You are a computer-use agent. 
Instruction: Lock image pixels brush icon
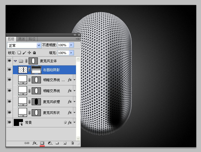click(x=24, y=53)
